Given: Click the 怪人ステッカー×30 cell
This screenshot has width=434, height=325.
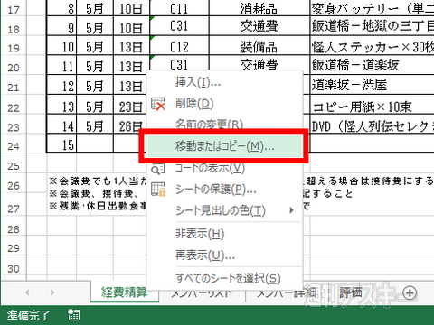Looking at the screenshot, I should [373, 46].
